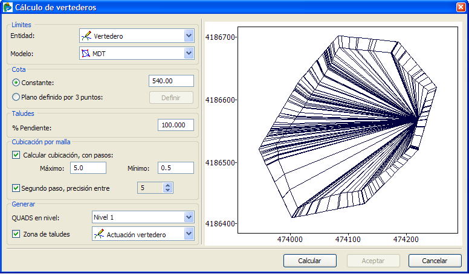Open the QUADS en nivel dropdown
Viewport: 469px width, 274px height.
(189, 217)
